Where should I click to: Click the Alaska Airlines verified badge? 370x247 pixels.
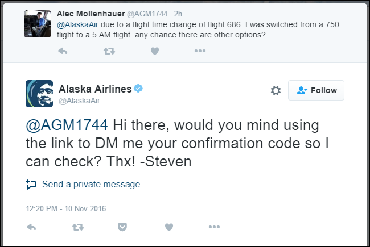[138, 89]
